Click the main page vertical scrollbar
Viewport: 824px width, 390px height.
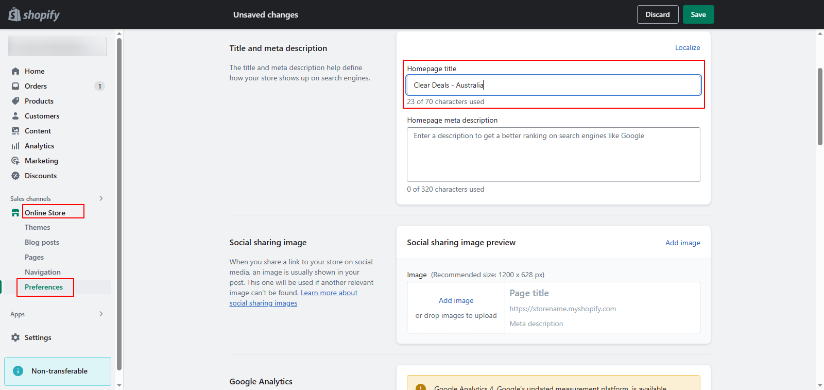coord(820,107)
